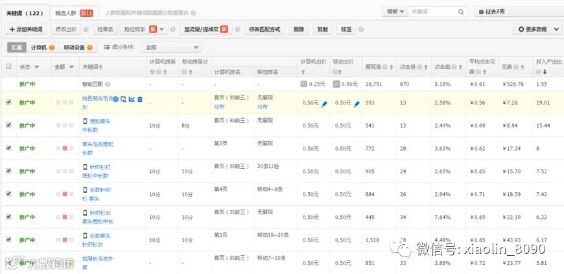Sort the 花费 column with its arrow

(523, 67)
